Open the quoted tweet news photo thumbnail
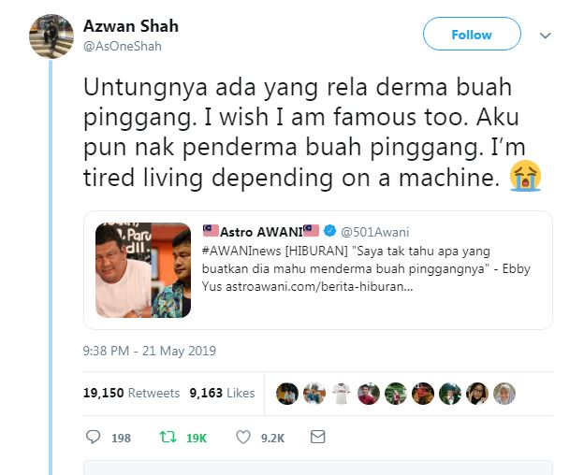 pyautogui.click(x=143, y=270)
